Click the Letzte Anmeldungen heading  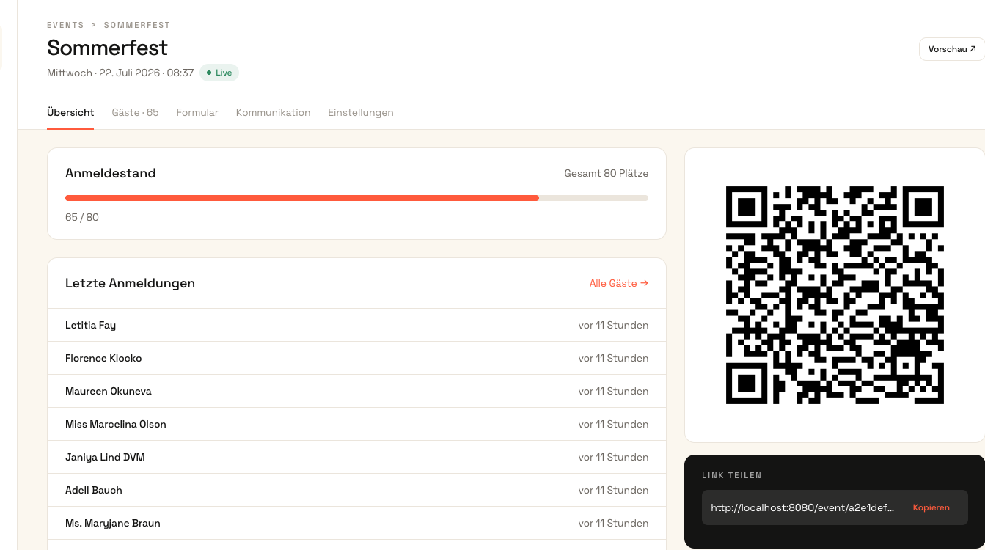pos(130,283)
